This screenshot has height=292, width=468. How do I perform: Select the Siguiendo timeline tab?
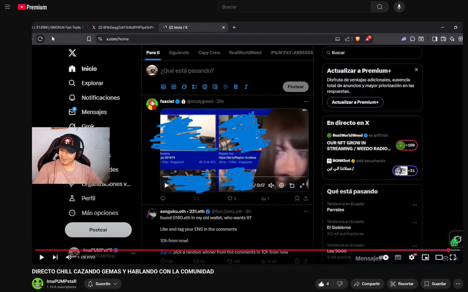179,53
